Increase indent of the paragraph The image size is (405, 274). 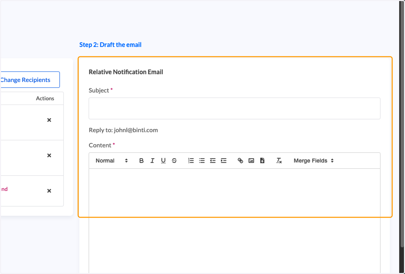[223, 161]
